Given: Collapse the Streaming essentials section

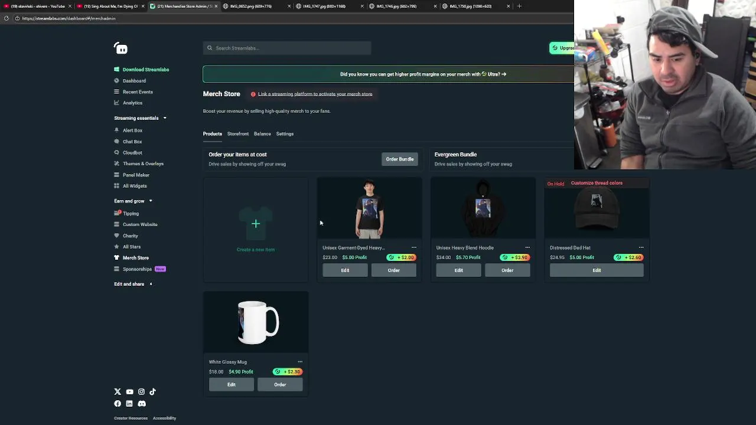Looking at the screenshot, I should 165,118.
